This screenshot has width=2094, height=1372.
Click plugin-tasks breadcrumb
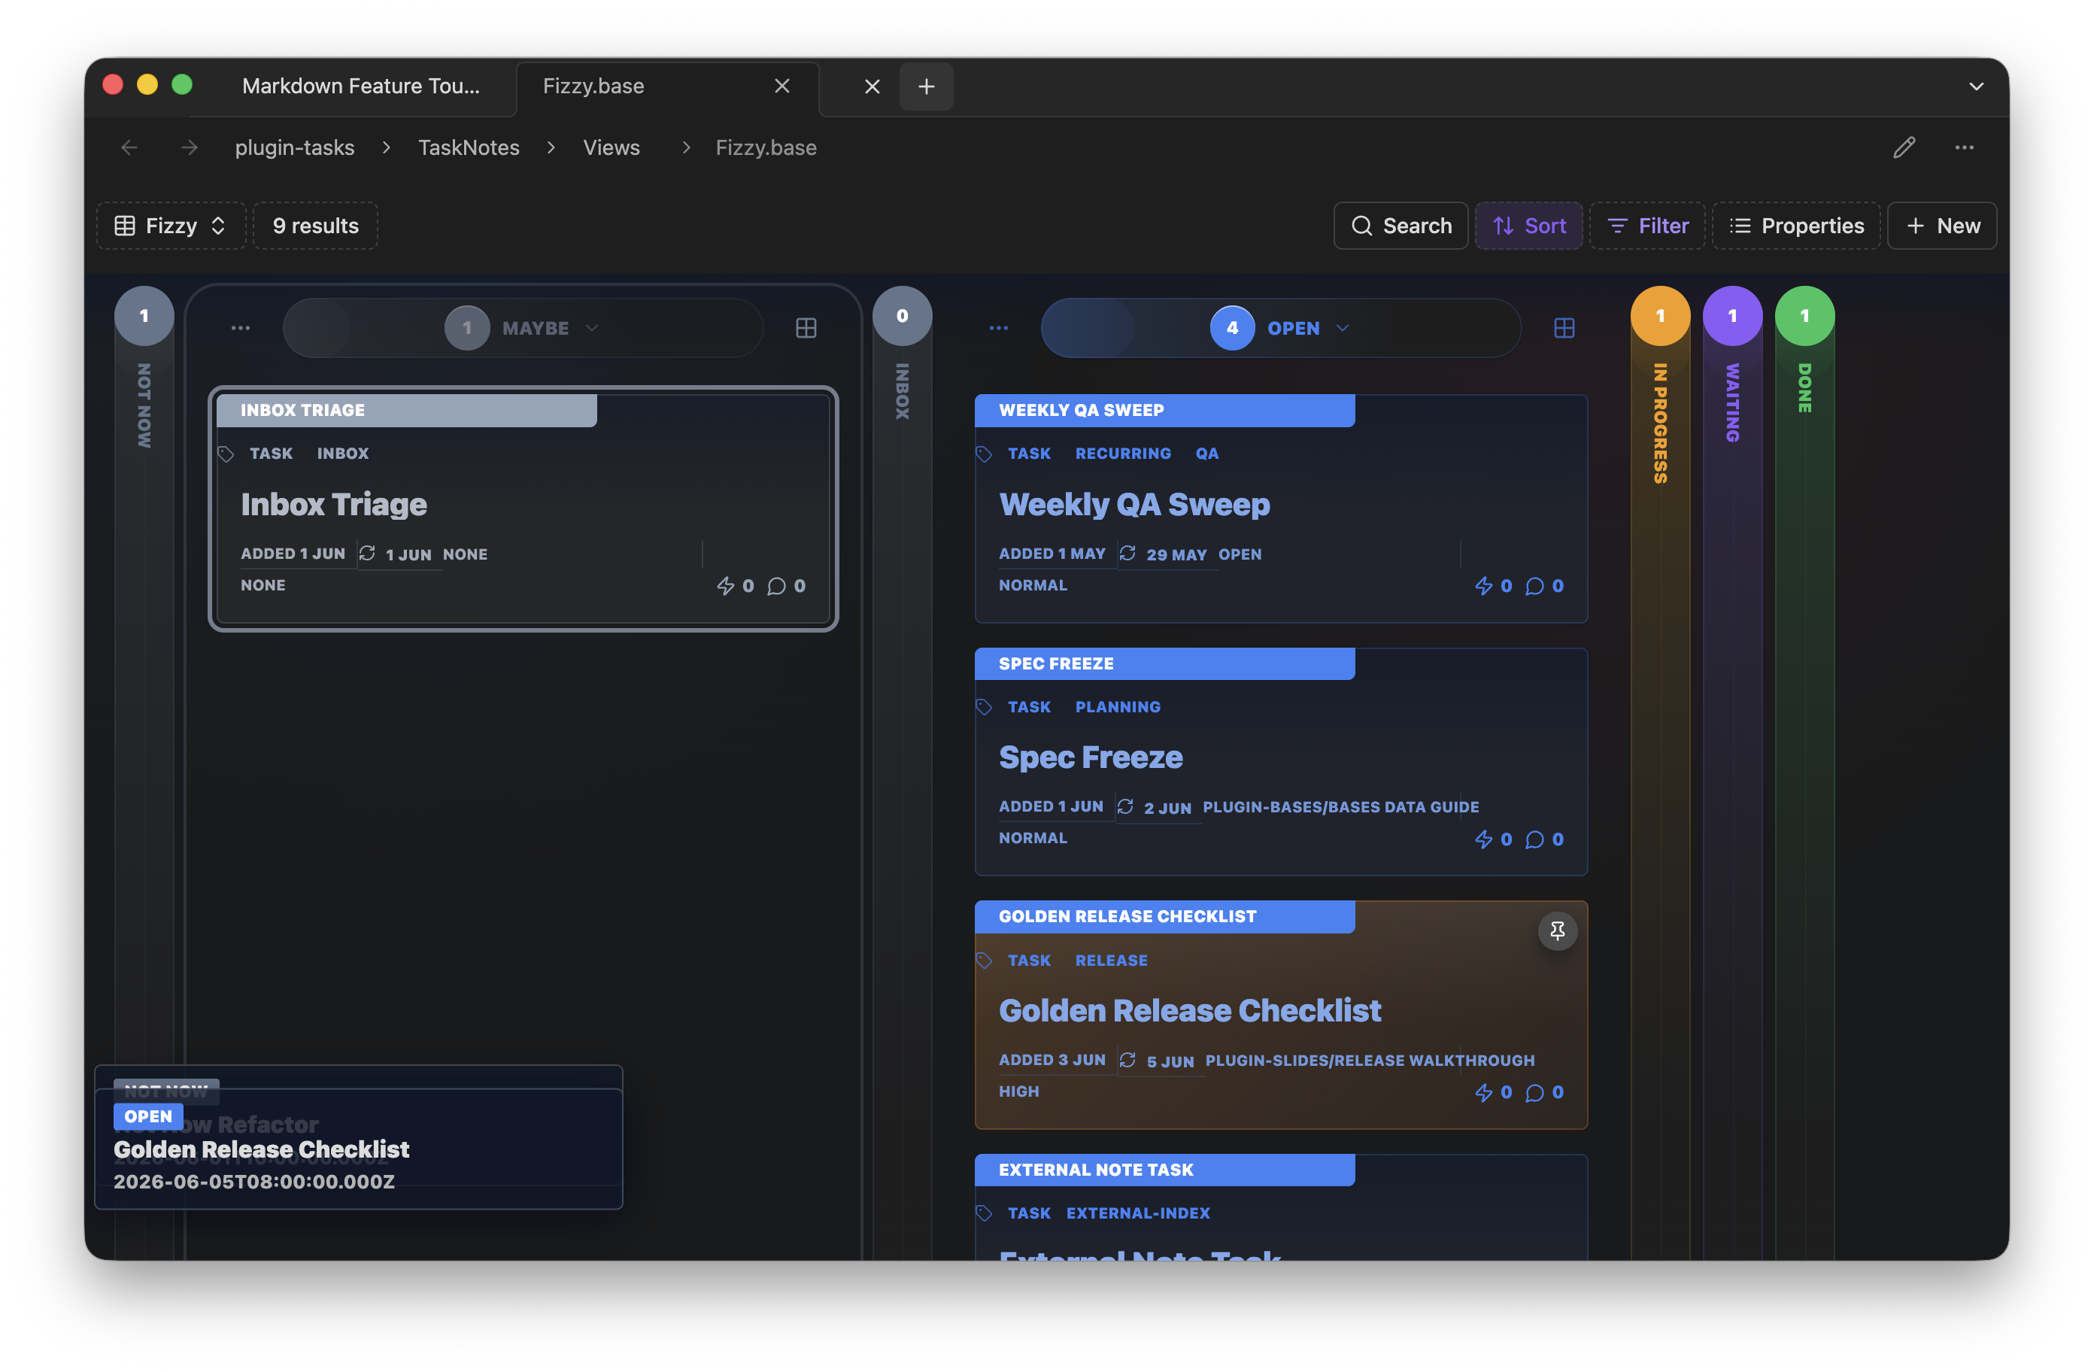click(295, 148)
